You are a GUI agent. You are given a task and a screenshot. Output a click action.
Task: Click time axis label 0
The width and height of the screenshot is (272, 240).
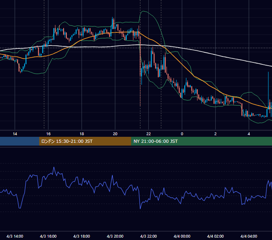point(182,134)
